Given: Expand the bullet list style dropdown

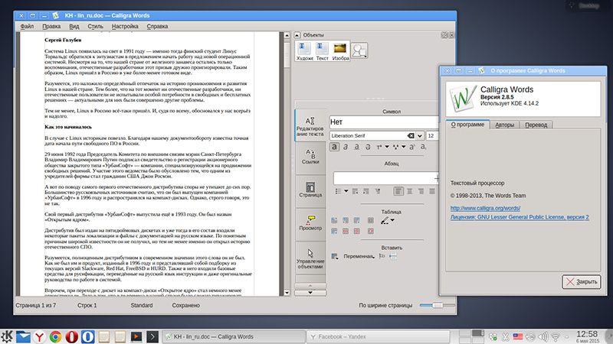Looking at the screenshot, I should [346, 191].
